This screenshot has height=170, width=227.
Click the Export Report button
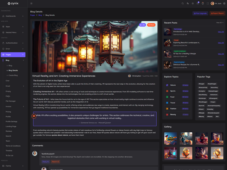point(217,13)
